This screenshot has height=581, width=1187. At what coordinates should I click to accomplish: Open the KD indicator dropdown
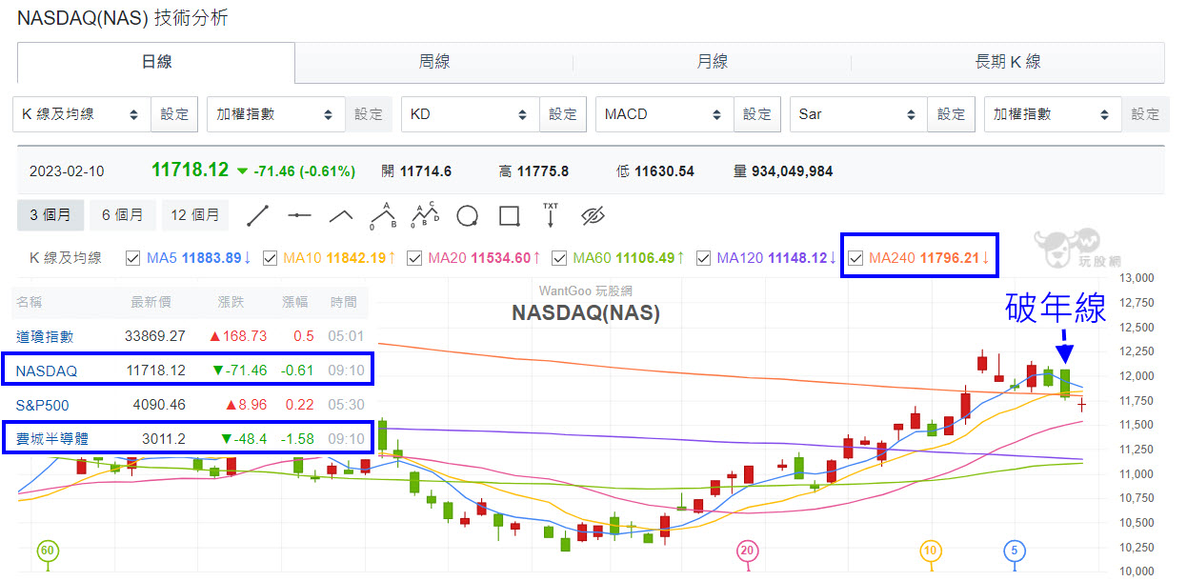tap(471, 114)
